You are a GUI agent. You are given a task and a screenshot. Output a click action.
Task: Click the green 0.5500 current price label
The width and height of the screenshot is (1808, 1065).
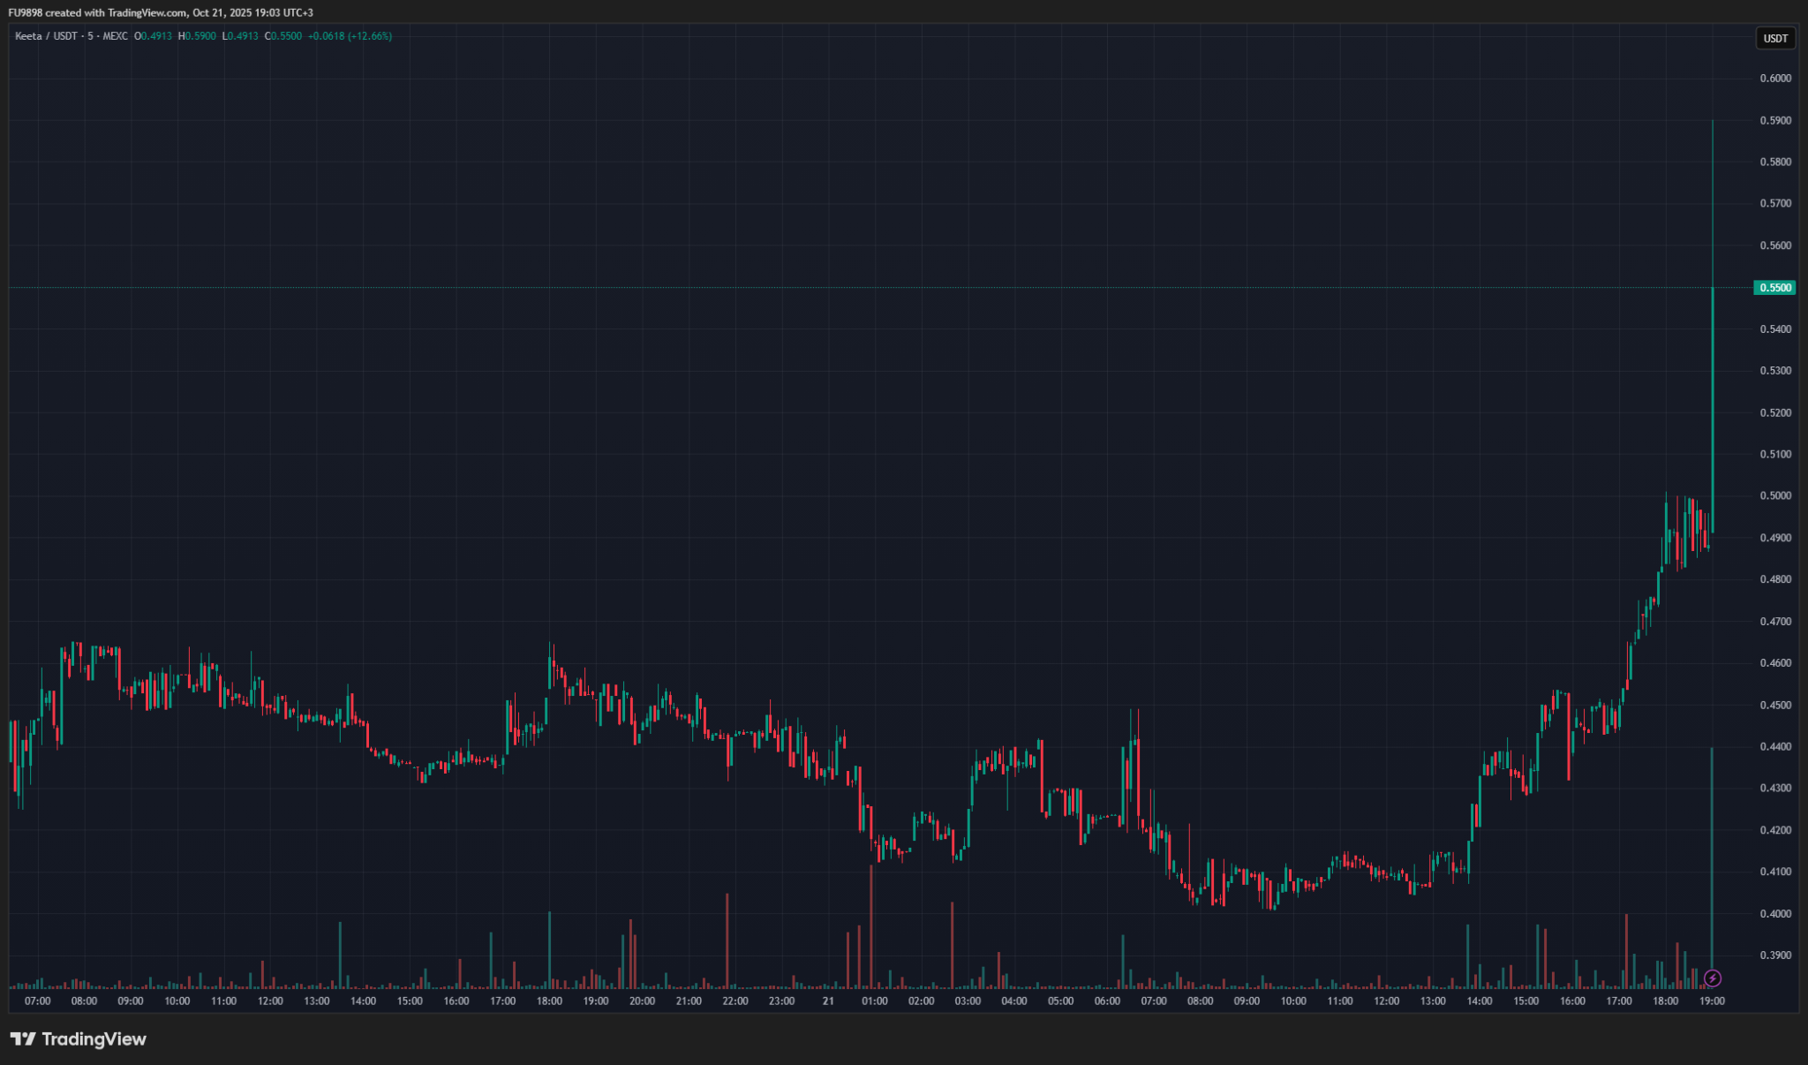pos(1774,288)
